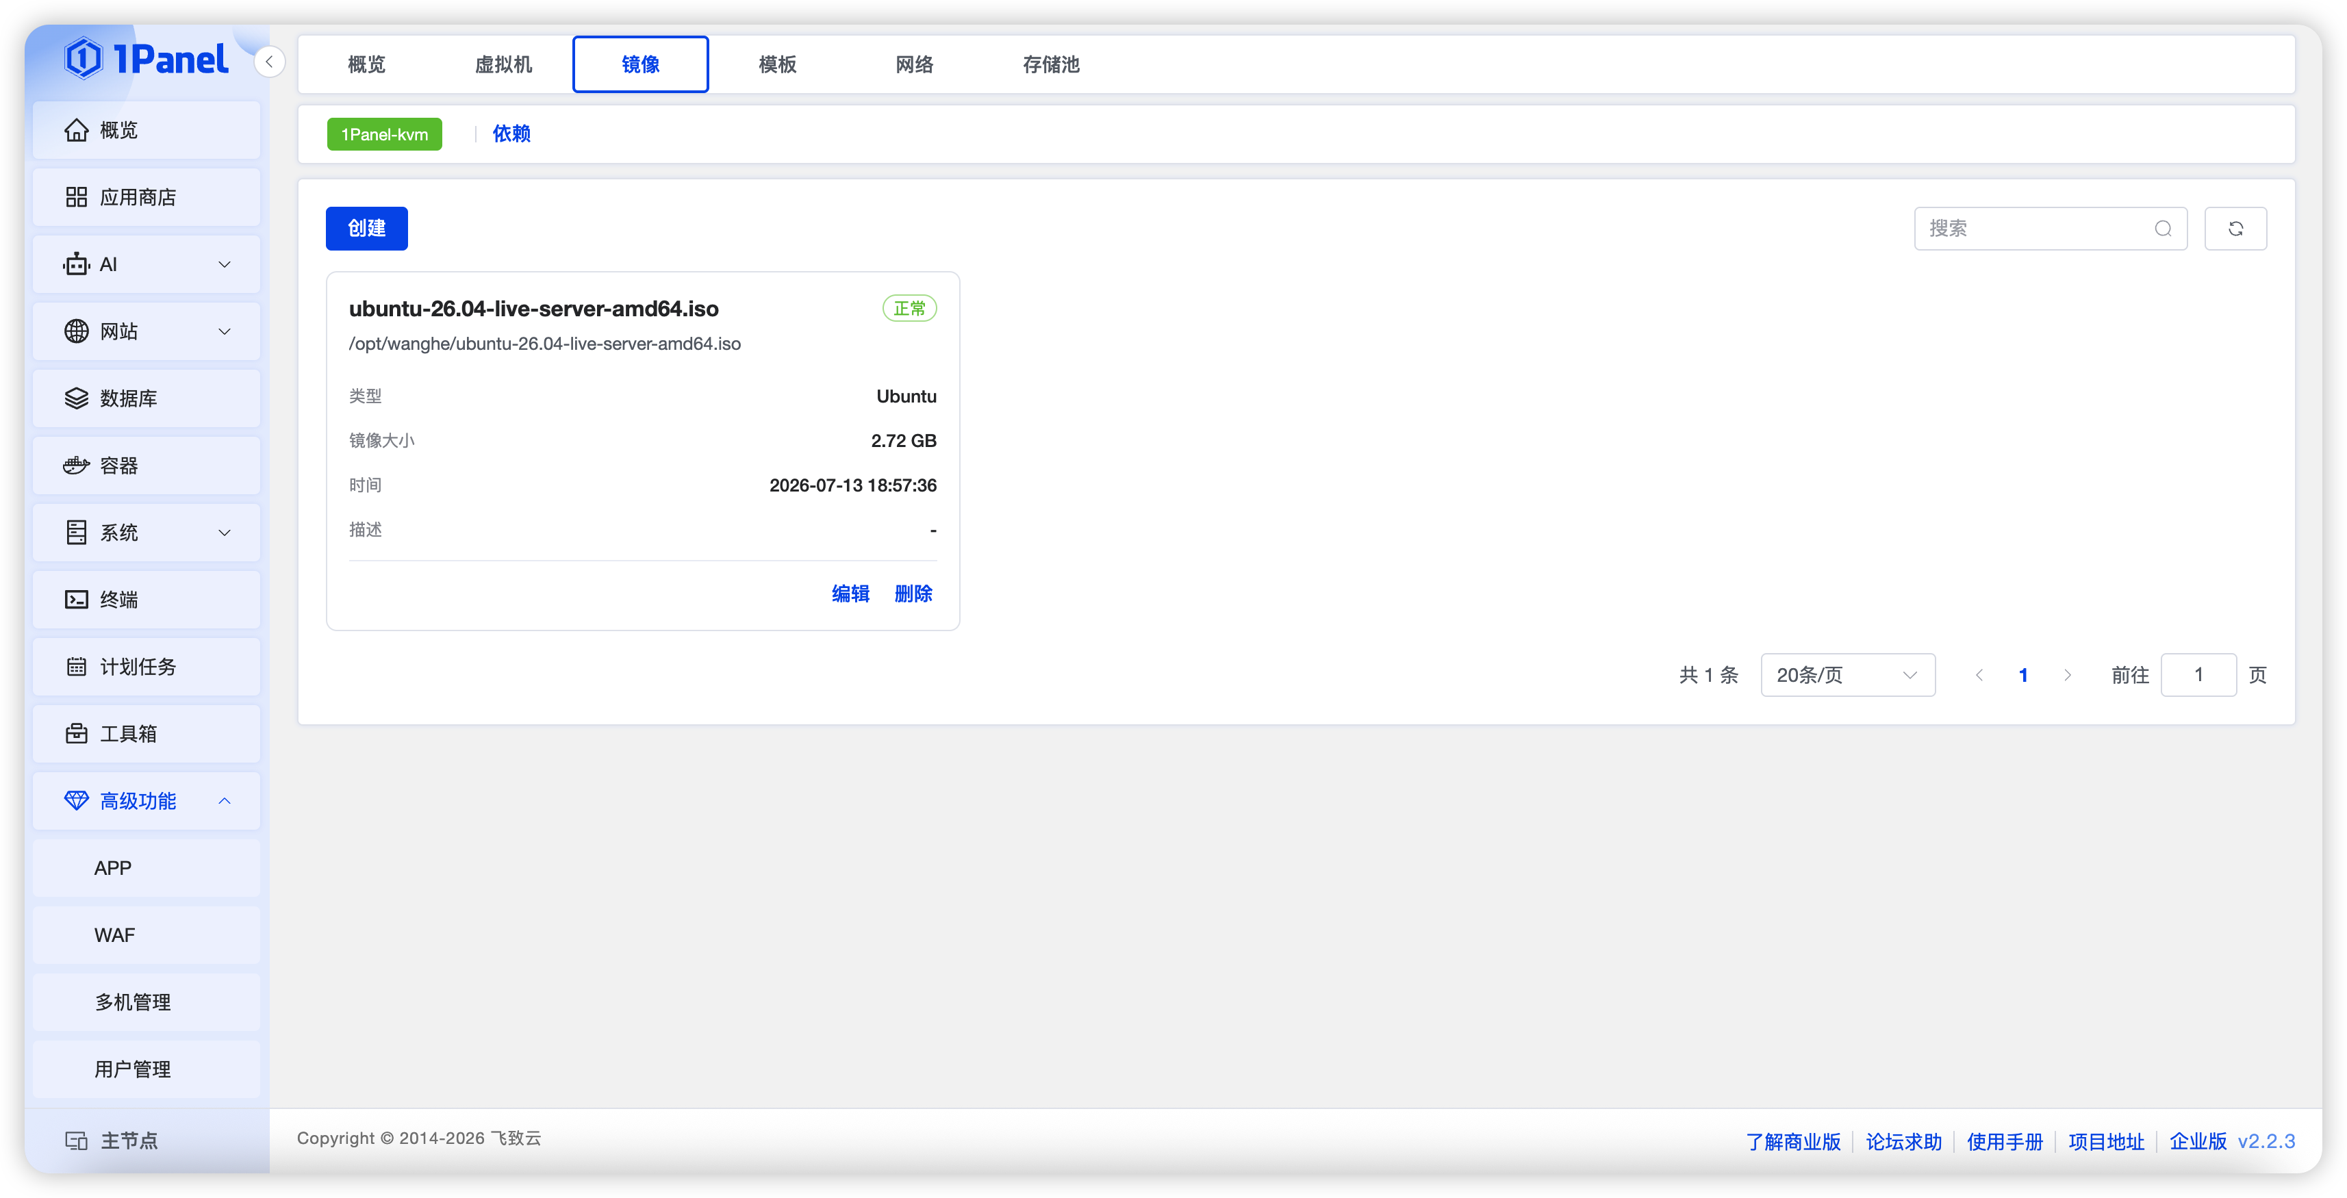Expand the 系统 menu chevron
The height and width of the screenshot is (1198, 2347).
(x=224, y=533)
